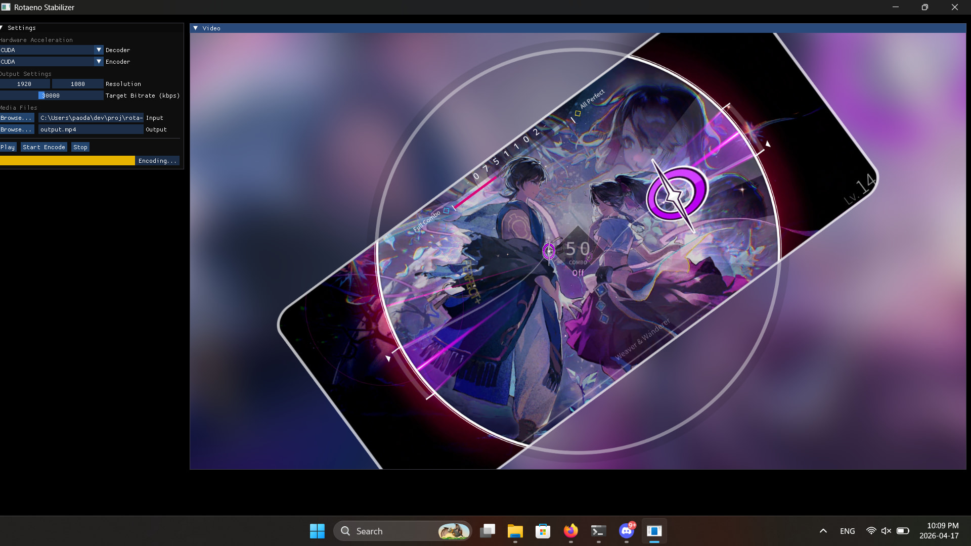Open the Terminal taskbar icon

point(599,531)
